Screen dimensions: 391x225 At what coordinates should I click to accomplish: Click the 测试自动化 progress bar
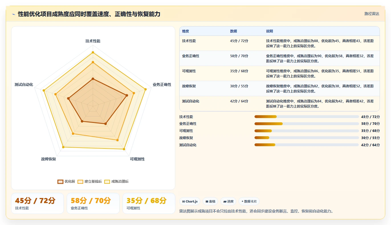pos(307,145)
